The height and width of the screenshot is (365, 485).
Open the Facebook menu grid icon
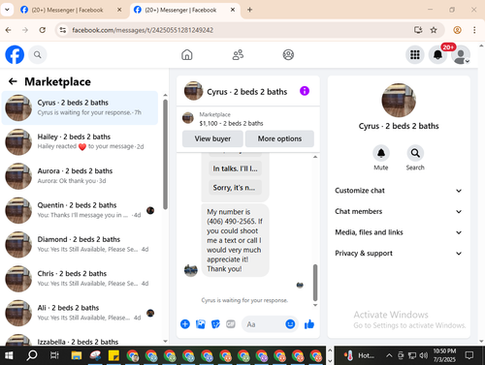(x=415, y=55)
